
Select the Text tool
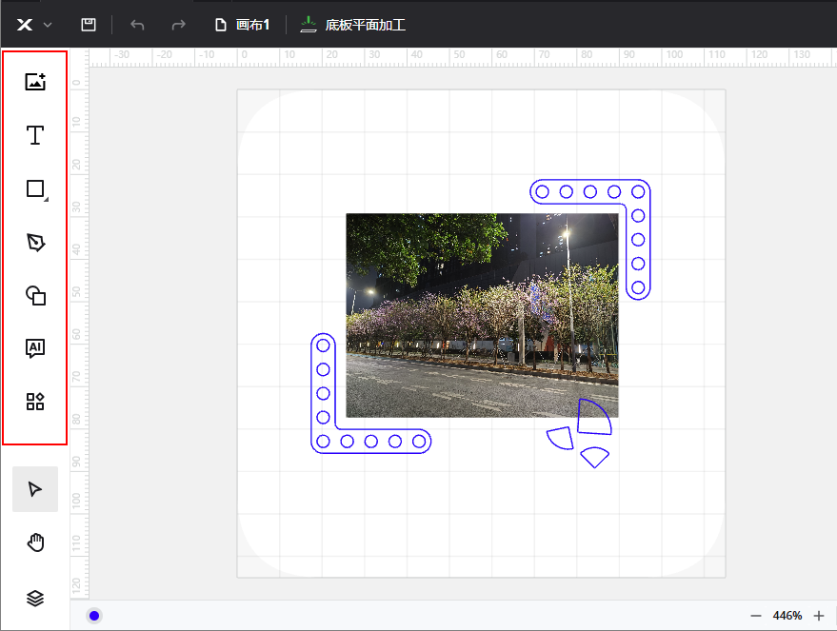tap(35, 135)
